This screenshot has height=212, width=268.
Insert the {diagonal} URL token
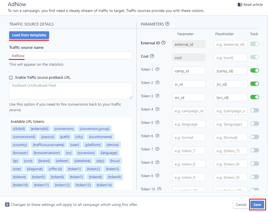click(35, 169)
